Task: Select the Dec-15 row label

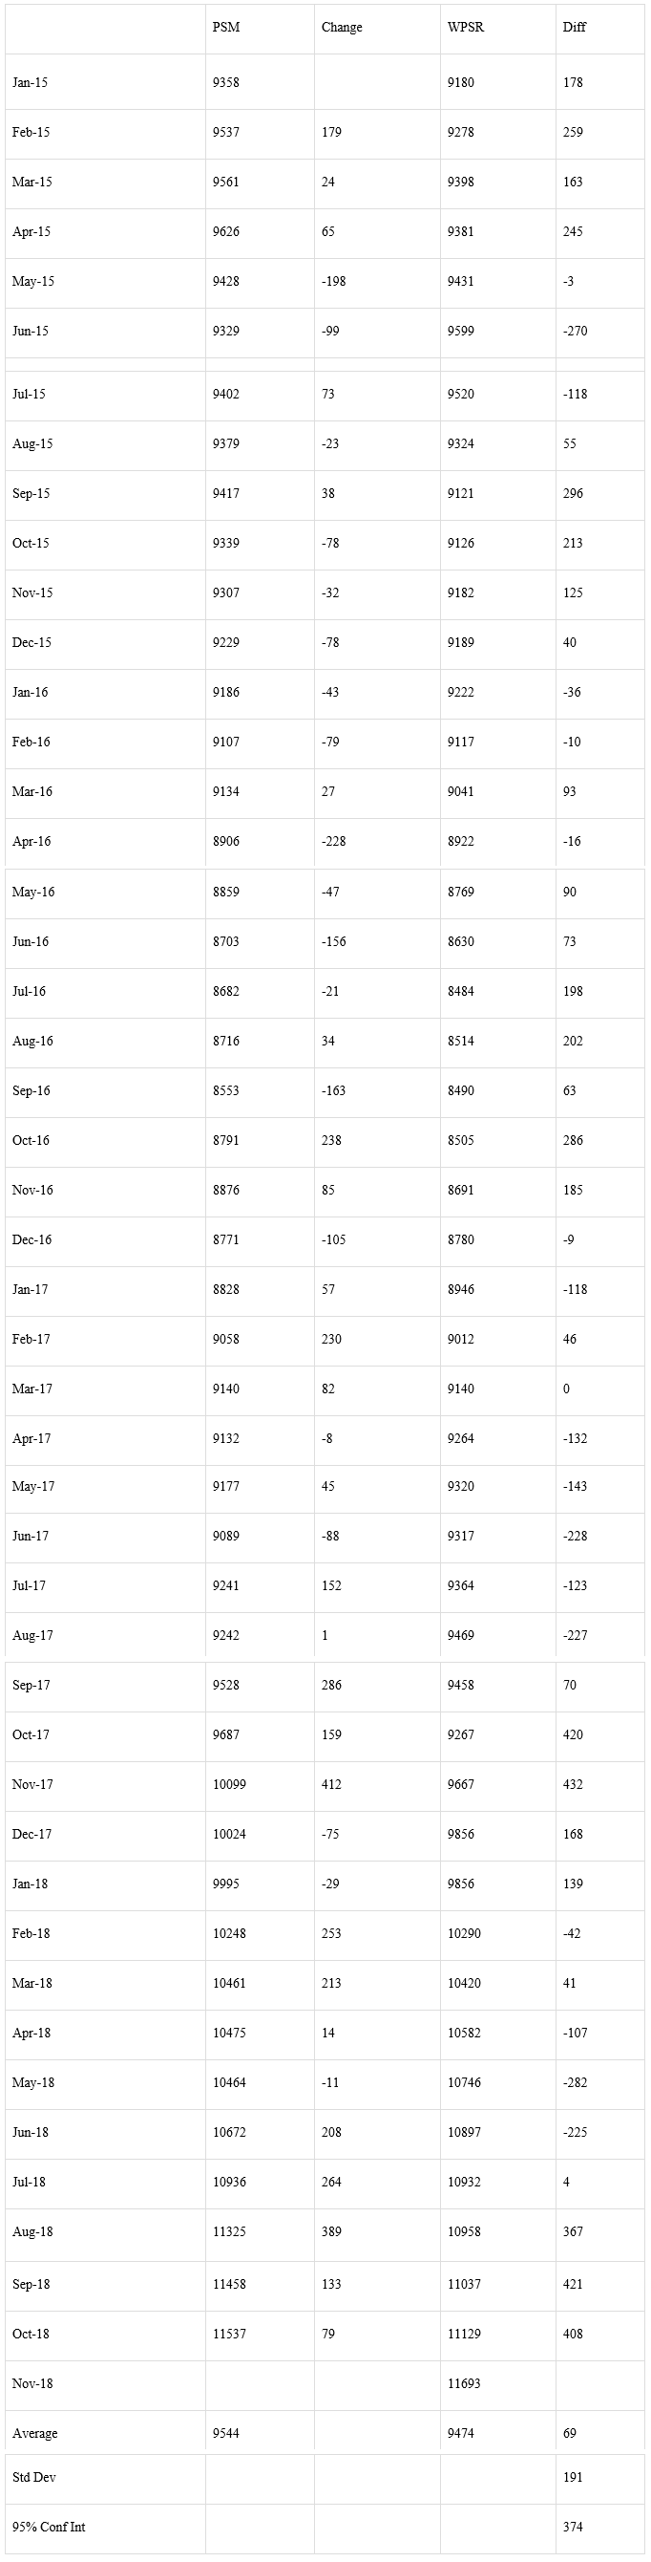Action: pyautogui.click(x=31, y=642)
